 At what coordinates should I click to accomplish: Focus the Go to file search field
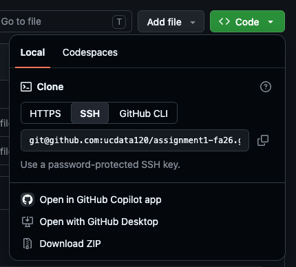pyautogui.click(x=65, y=21)
